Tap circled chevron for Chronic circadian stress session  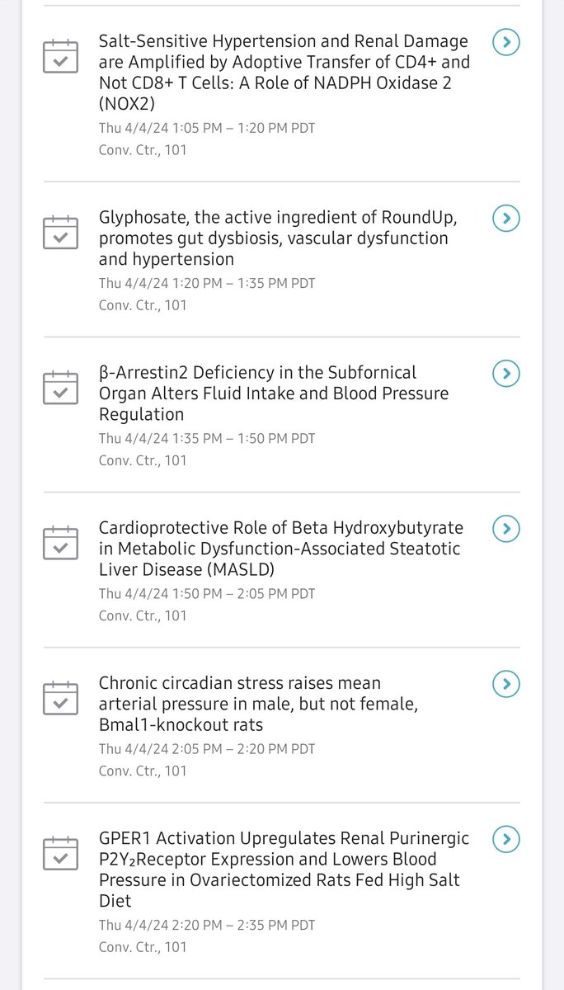[x=506, y=684]
